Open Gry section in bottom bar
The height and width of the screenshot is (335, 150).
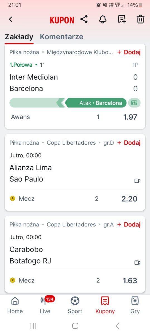[135, 305]
